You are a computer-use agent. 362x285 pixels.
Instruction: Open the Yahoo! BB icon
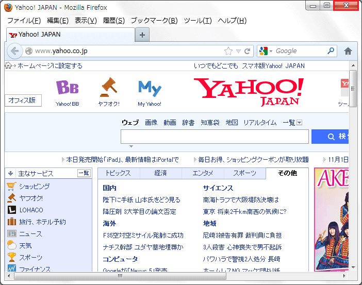click(68, 88)
